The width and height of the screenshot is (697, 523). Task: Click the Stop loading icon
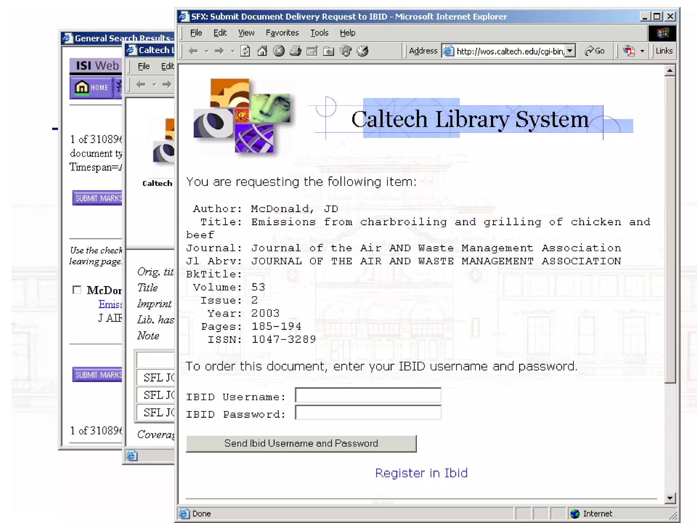pos(279,51)
